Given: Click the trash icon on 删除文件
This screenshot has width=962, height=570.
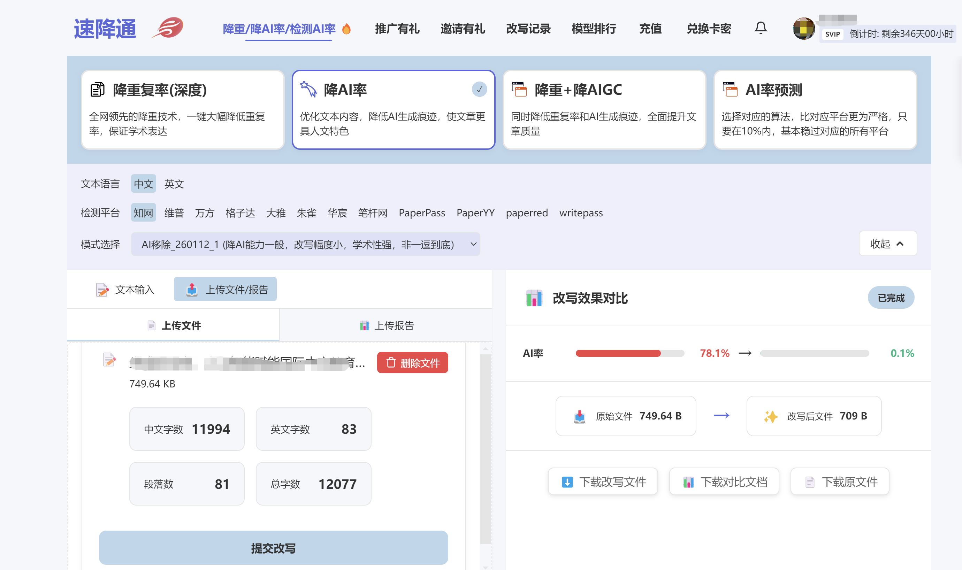Looking at the screenshot, I should tap(391, 362).
